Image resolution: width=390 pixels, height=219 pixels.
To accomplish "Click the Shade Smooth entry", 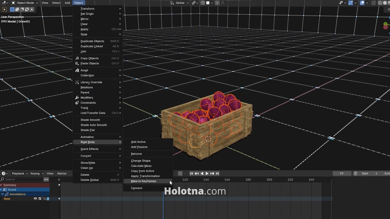I will click(x=98, y=120).
